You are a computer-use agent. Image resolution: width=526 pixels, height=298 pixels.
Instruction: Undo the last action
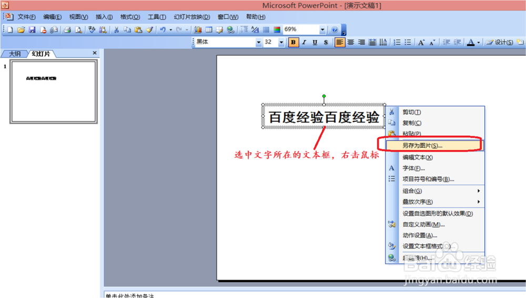point(163,30)
